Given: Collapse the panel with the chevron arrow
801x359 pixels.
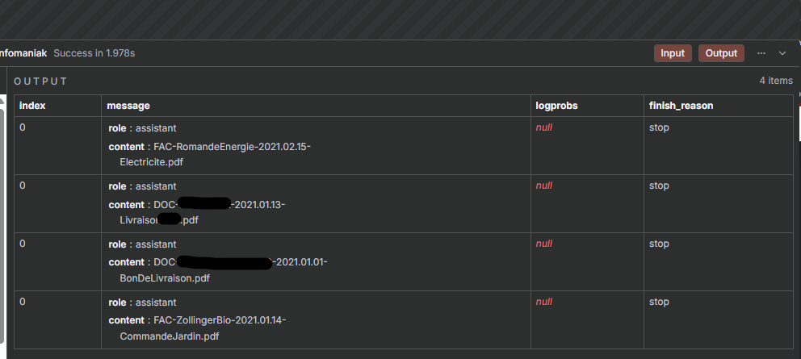Looking at the screenshot, I should click(782, 53).
